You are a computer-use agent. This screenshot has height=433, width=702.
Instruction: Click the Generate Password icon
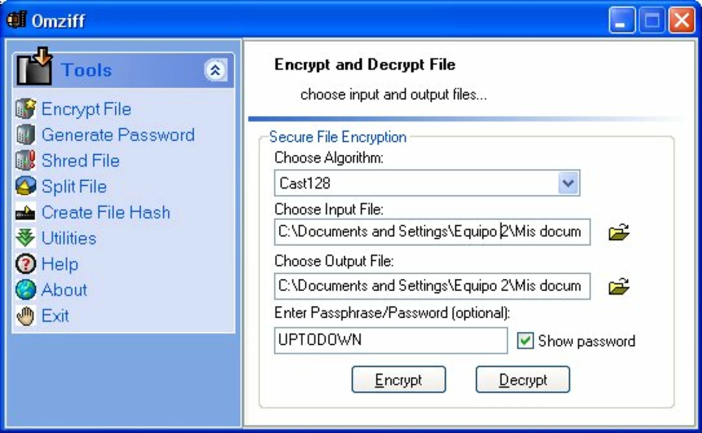[25, 135]
